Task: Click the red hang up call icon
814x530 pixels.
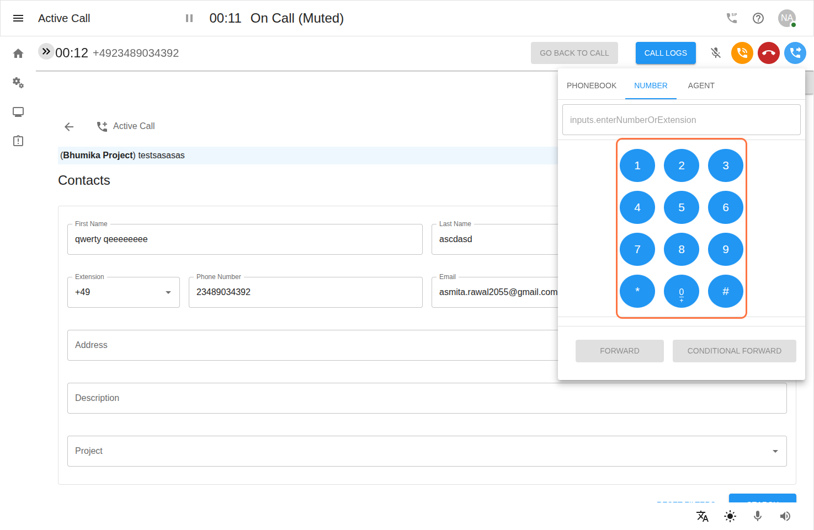Action: pos(768,53)
